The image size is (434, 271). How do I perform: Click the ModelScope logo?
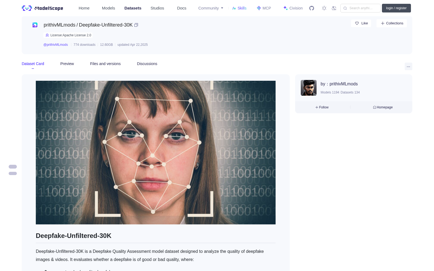pyautogui.click(x=43, y=8)
